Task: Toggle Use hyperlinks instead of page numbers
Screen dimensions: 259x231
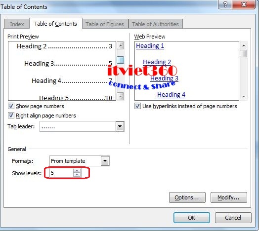Action: [x=137, y=106]
